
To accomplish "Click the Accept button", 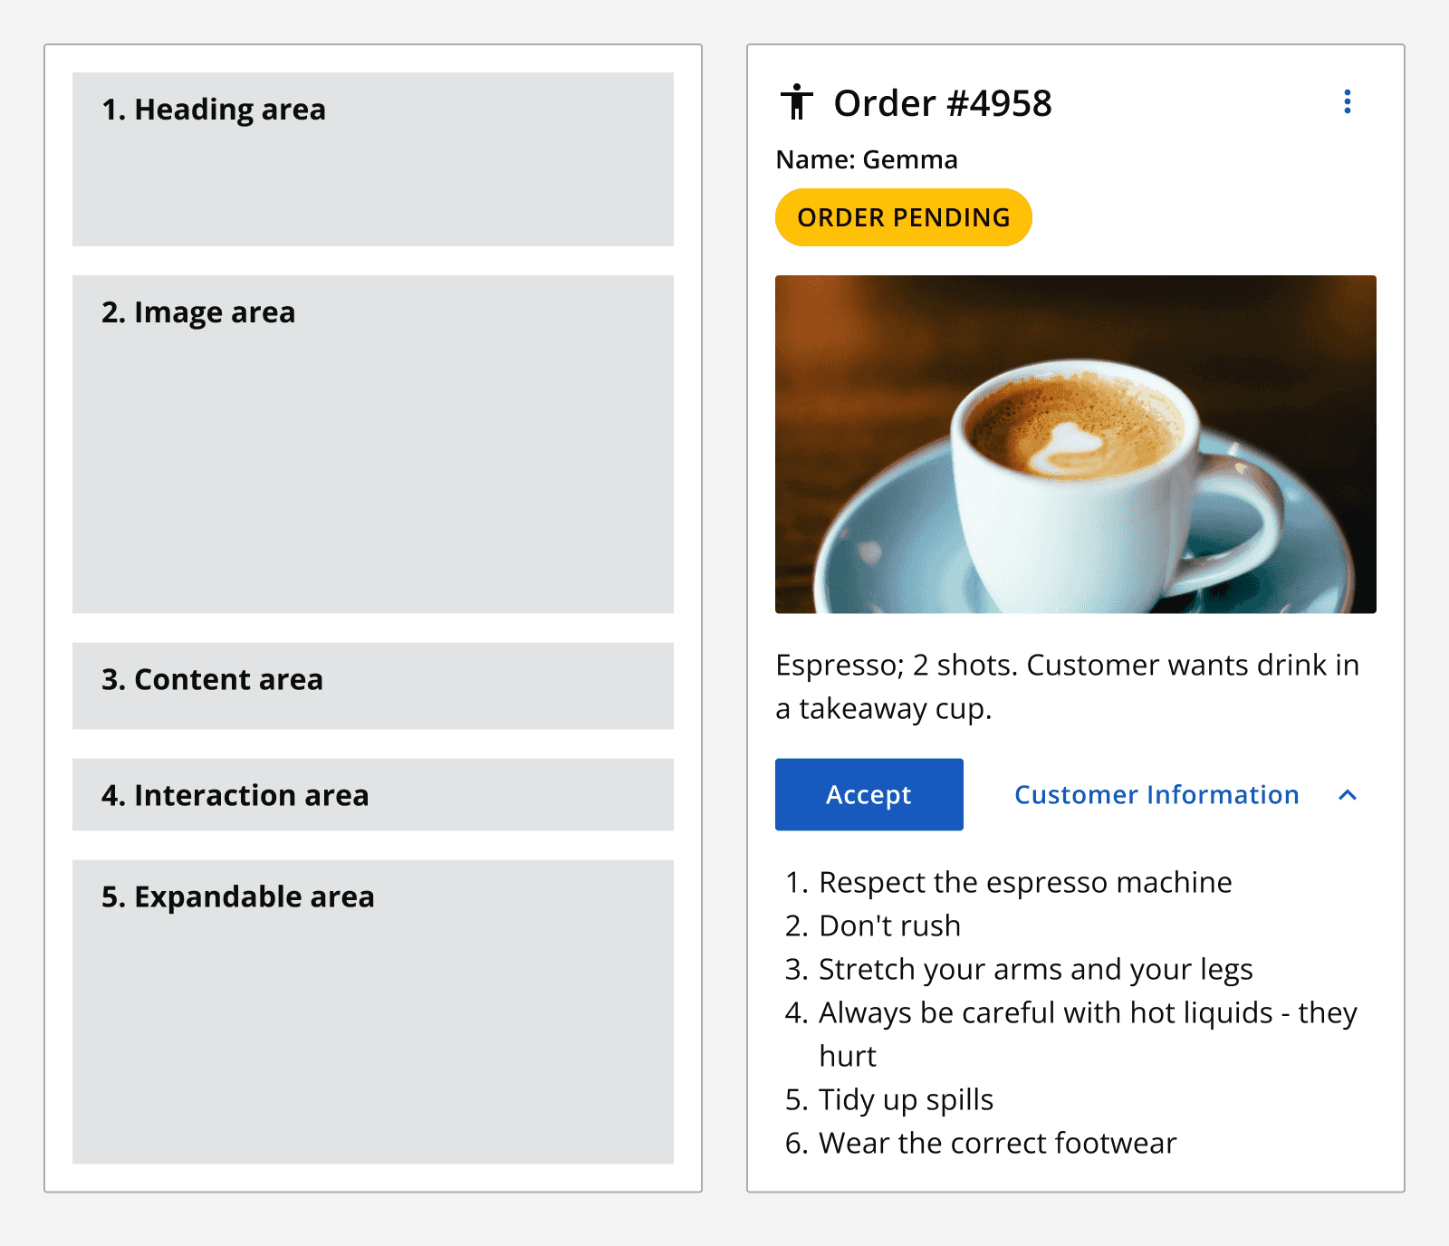I will pos(868,794).
